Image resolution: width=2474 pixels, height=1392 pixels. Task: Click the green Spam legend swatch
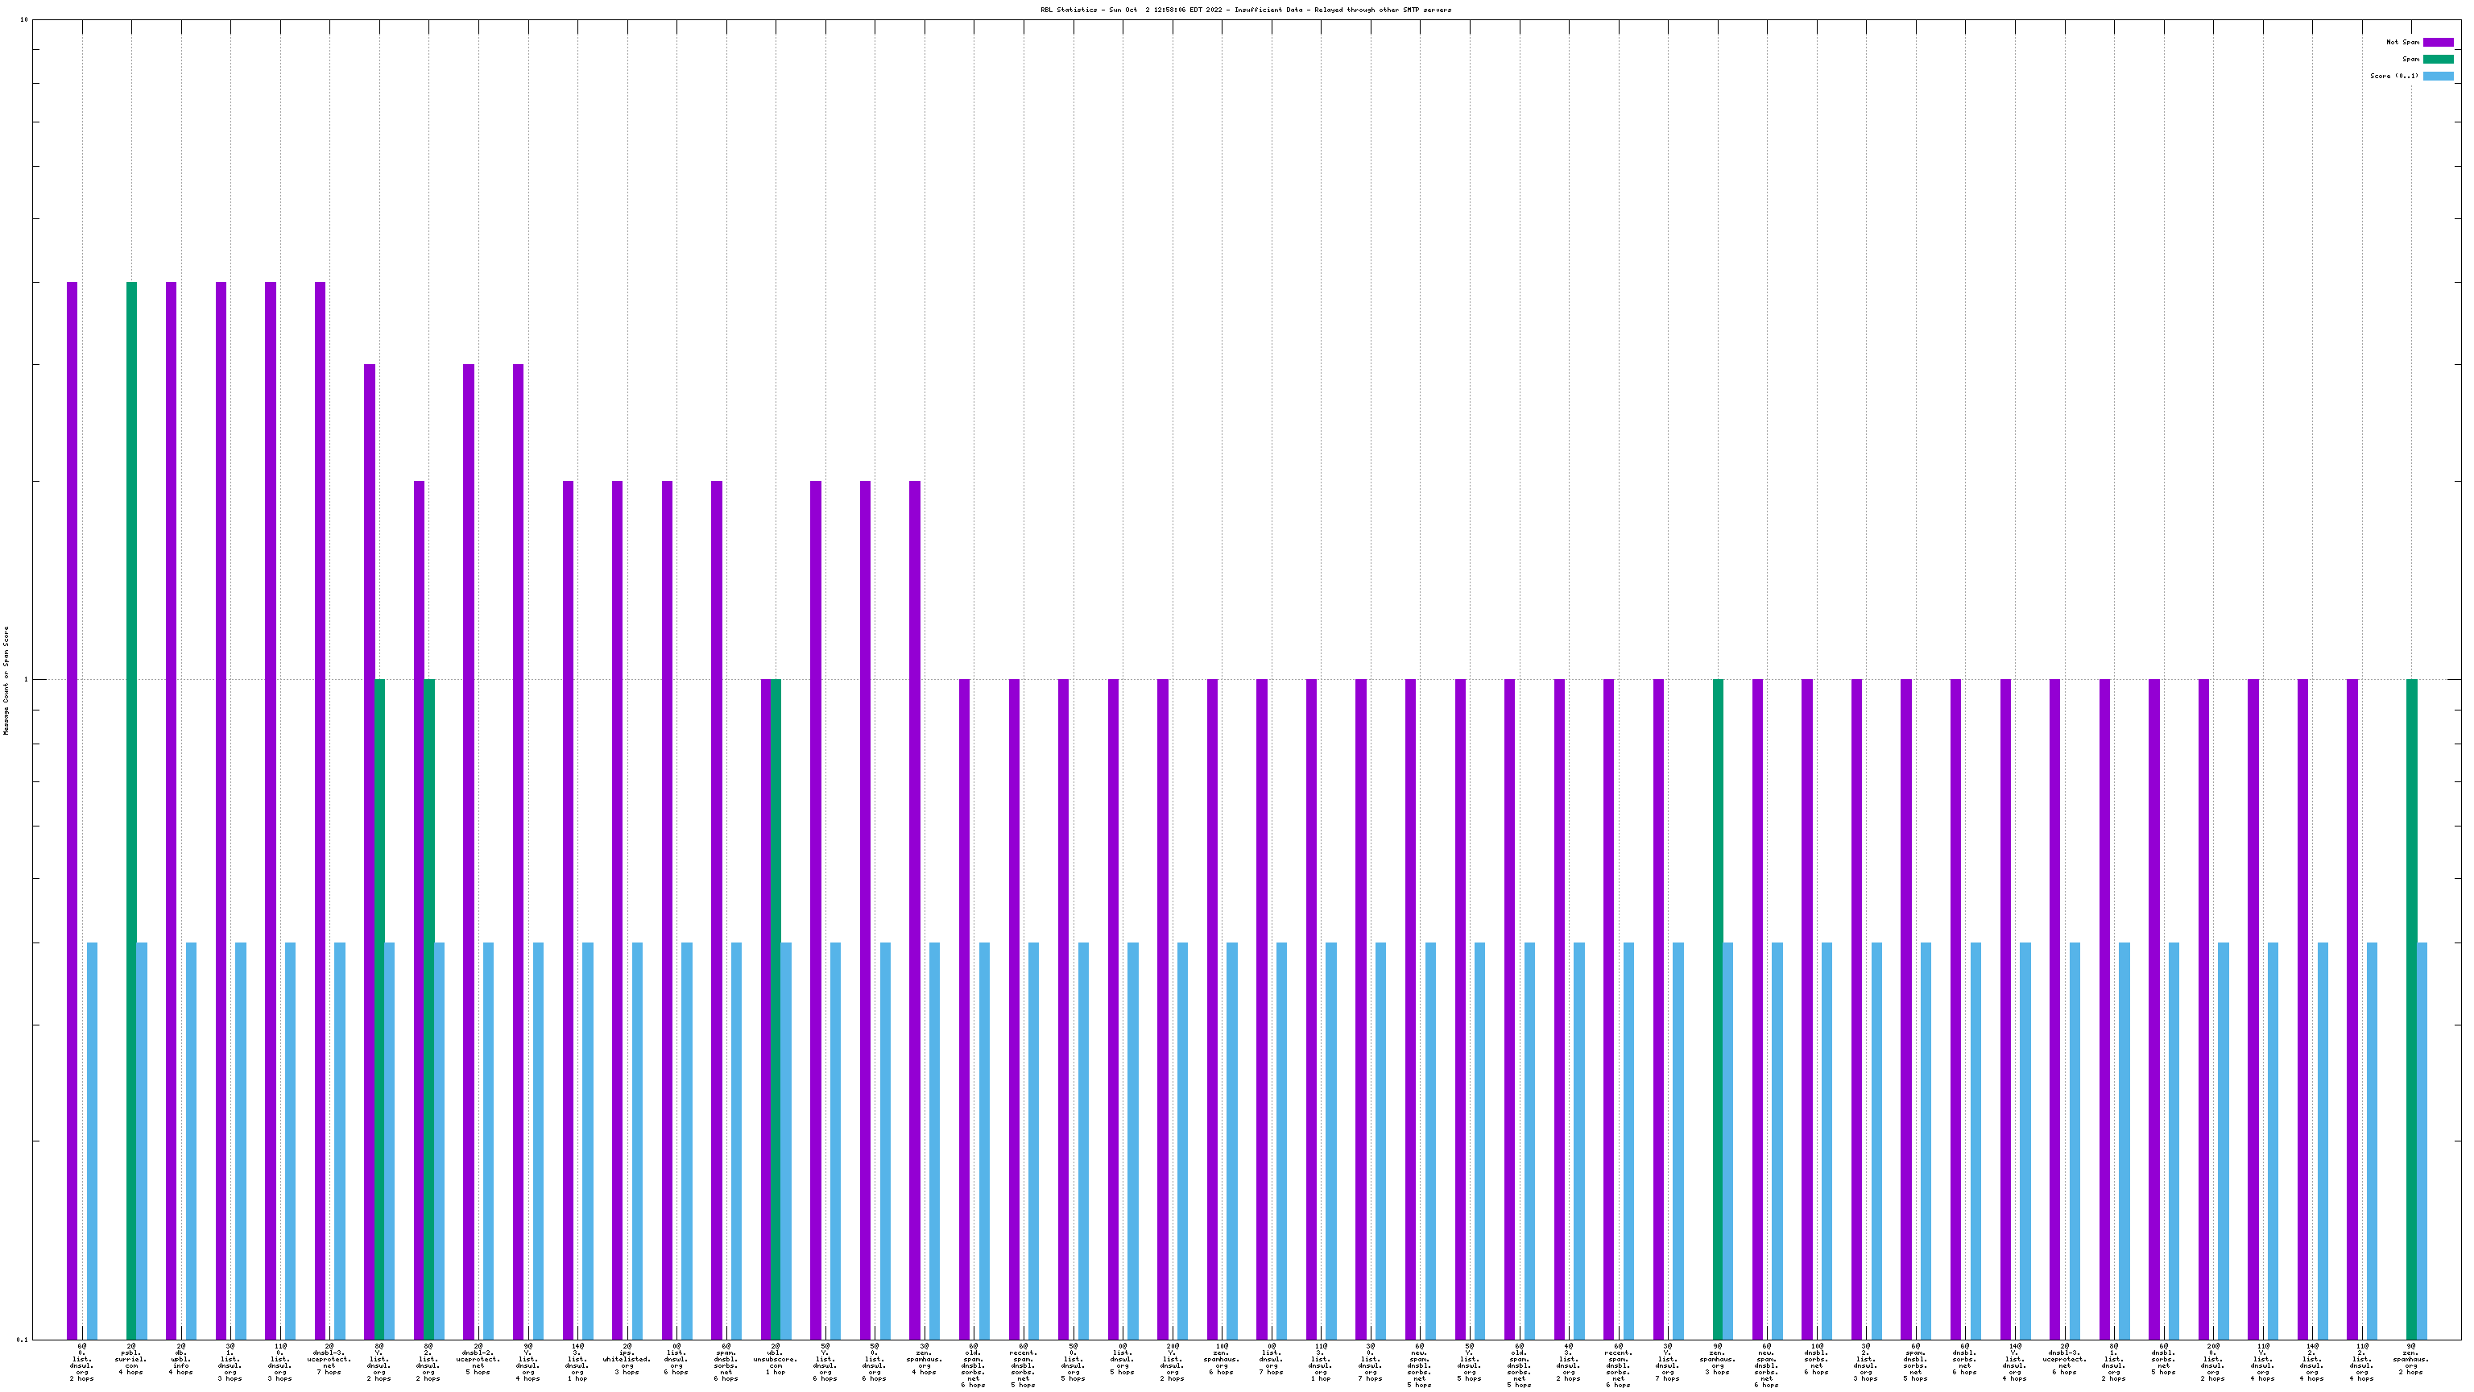2438,60
